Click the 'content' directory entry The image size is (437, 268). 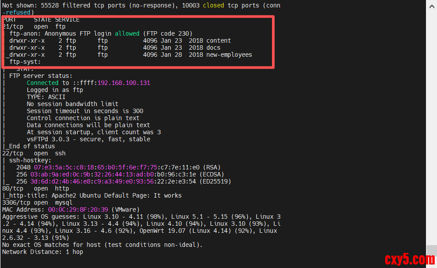[218, 40]
